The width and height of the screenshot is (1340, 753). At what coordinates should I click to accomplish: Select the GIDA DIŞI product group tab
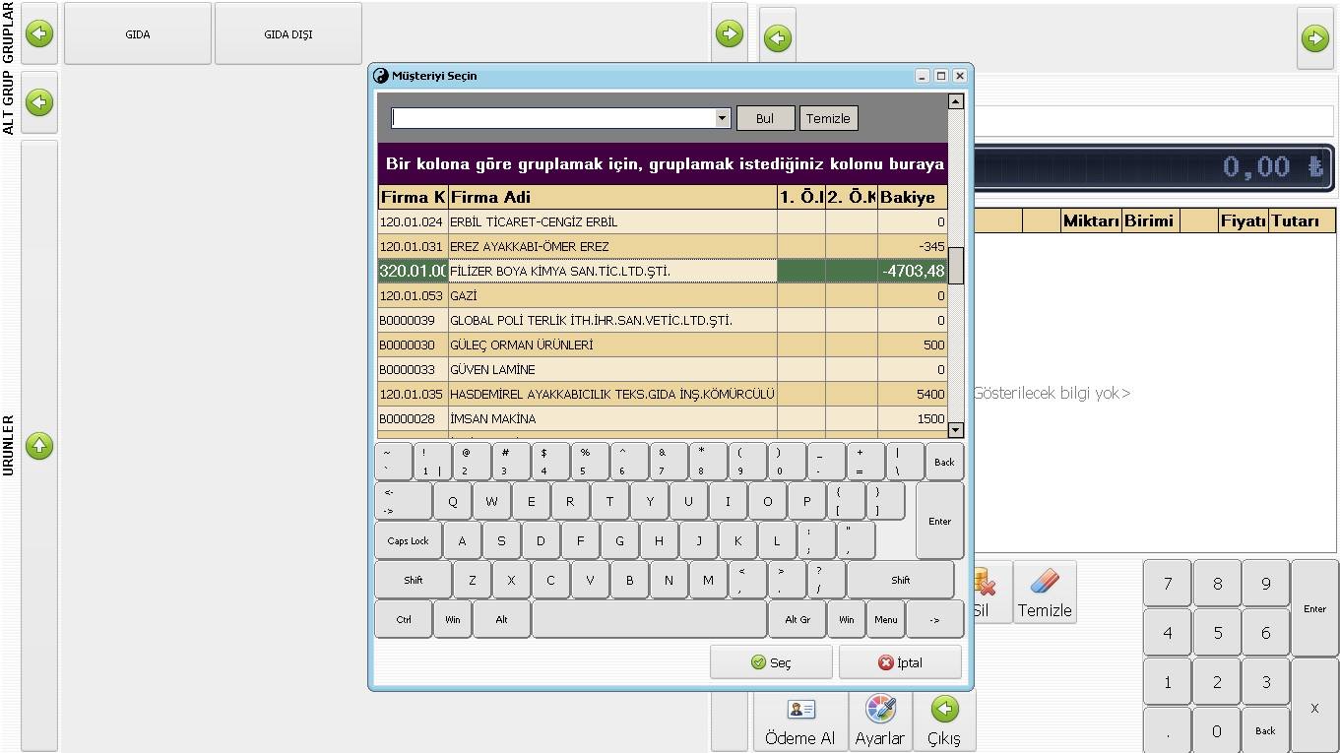(x=288, y=33)
